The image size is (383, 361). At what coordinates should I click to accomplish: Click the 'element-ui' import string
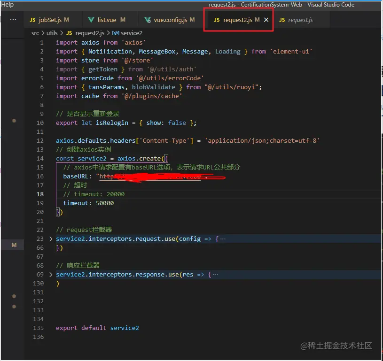[291, 52]
